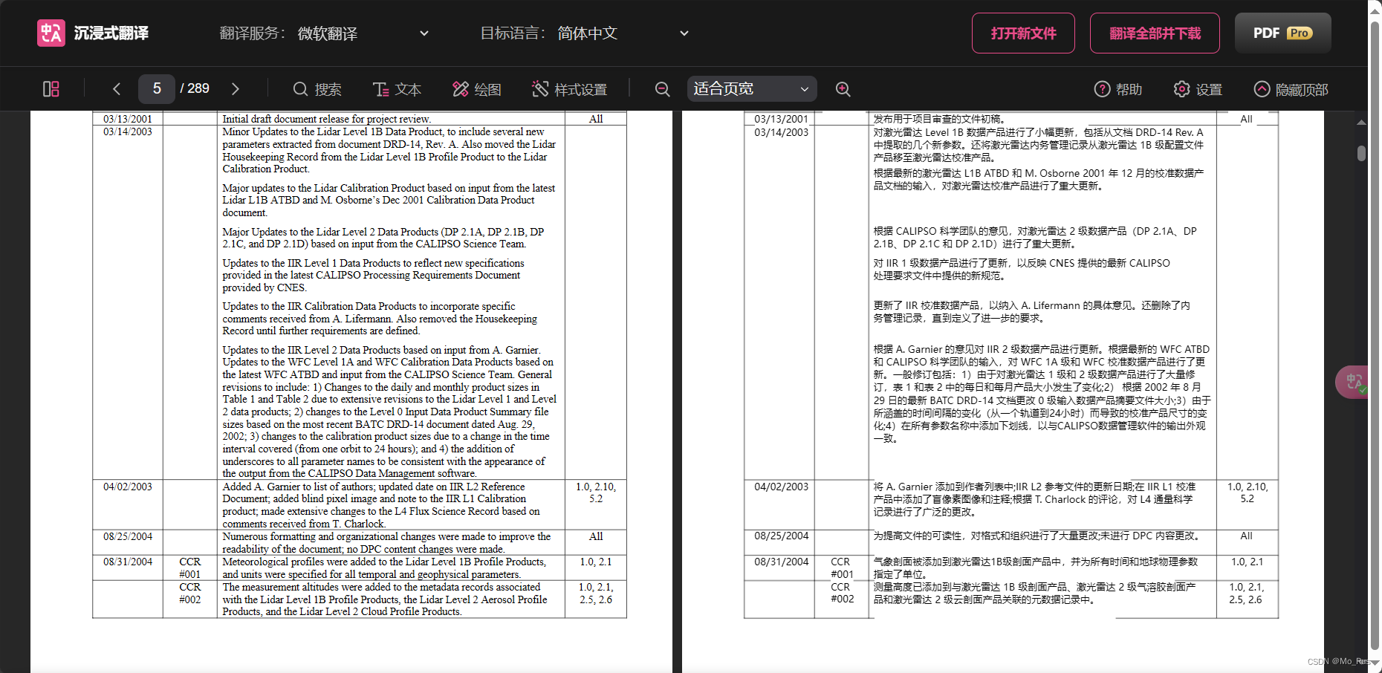The height and width of the screenshot is (673, 1382).
Task: Click the PDF Pro button
Action: pos(1282,33)
